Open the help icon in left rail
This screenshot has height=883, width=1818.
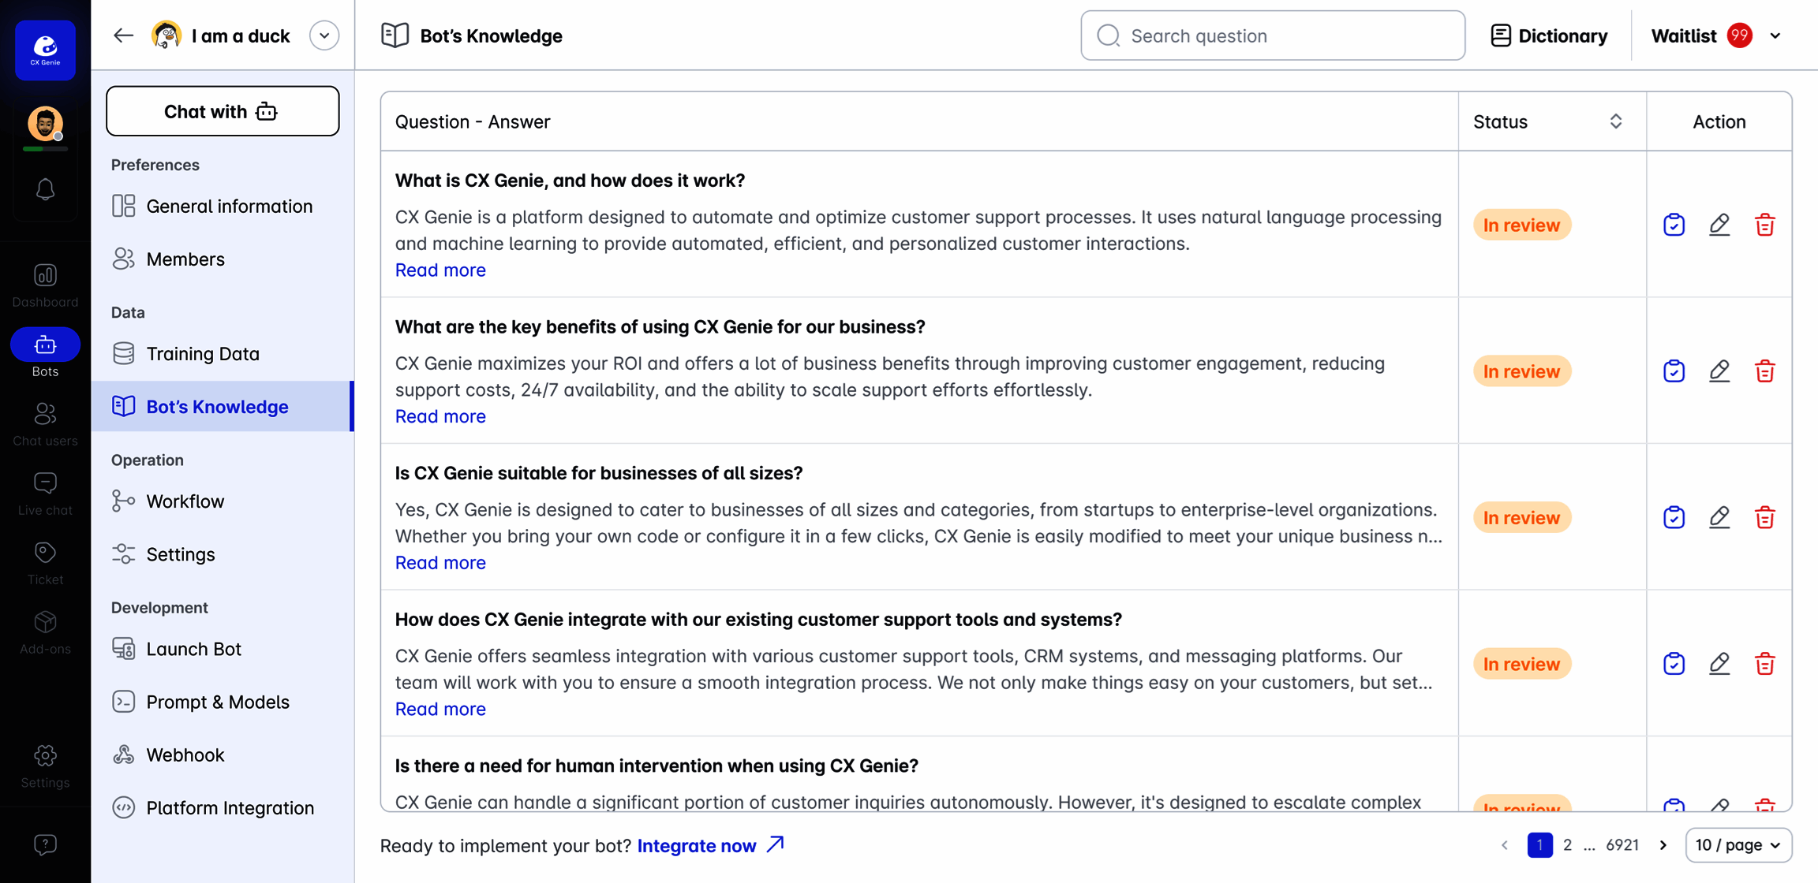[45, 844]
